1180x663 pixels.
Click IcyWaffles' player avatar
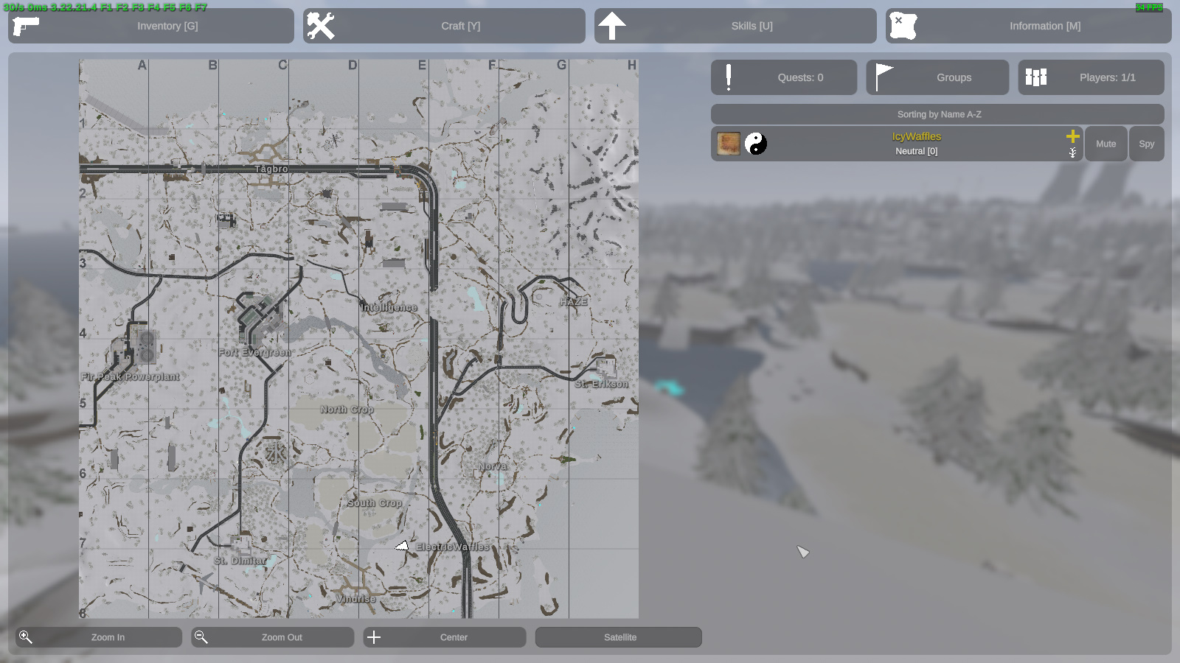[729, 144]
